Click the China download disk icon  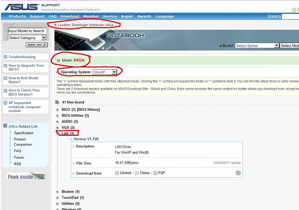(137, 173)
